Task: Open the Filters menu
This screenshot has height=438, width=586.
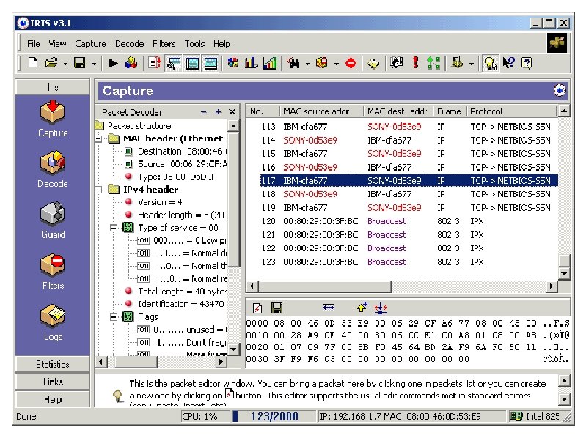Action: tap(164, 44)
